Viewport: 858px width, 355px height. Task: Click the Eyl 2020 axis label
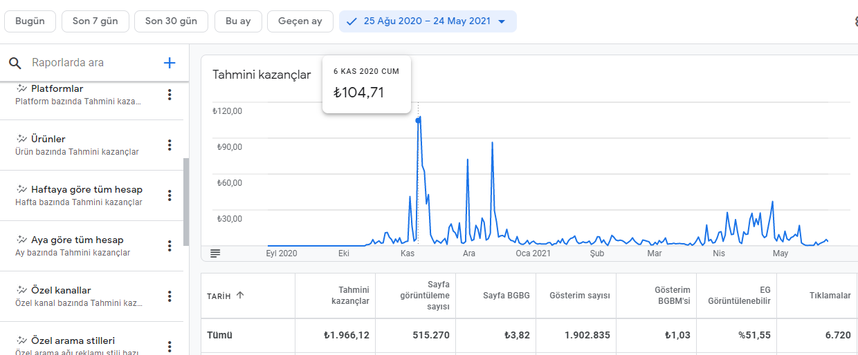click(x=282, y=253)
